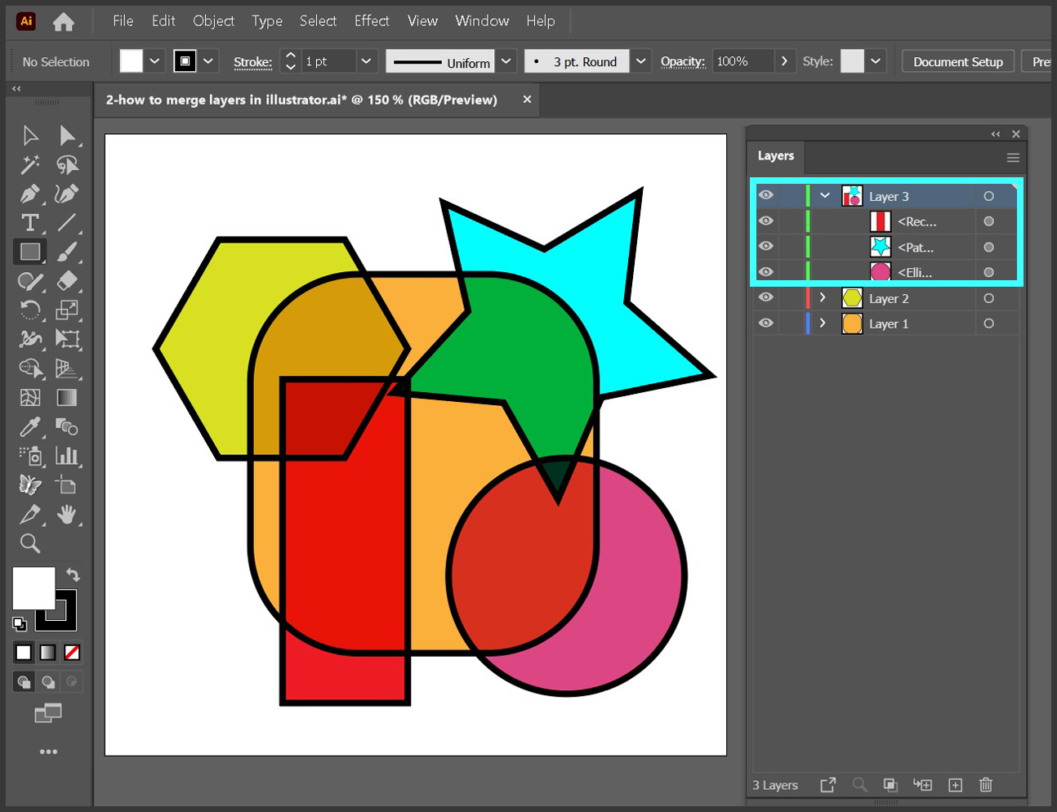Screen dimensions: 1057x812
Task: Go to the Illustrator Home screen
Action: [x=64, y=22]
